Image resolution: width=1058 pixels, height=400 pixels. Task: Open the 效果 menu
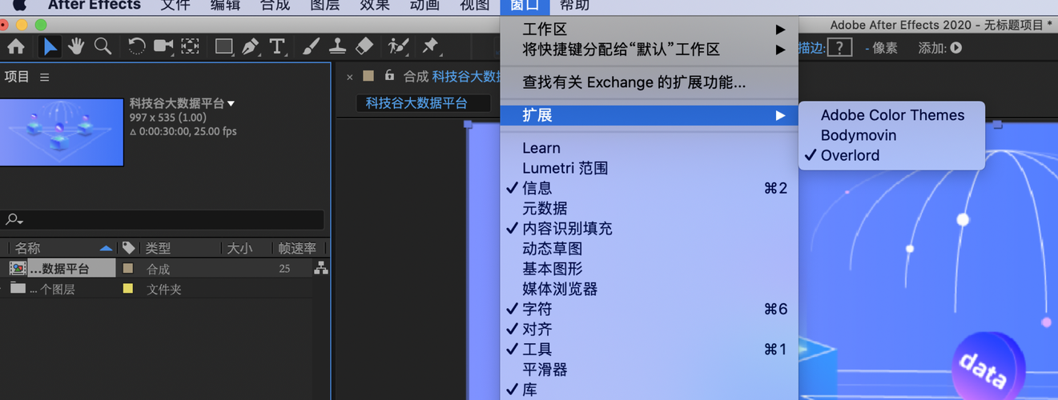coord(375,5)
